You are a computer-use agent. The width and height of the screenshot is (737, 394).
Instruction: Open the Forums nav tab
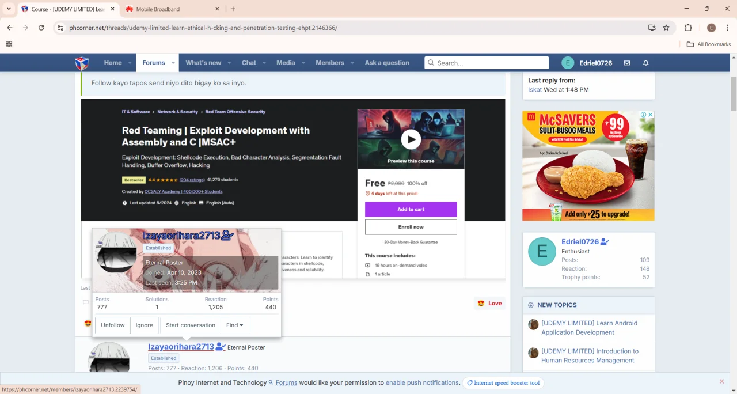click(x=154, y=63)
